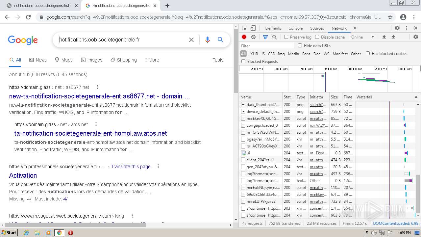Open the Online throttling dropdown
The width and height of the screenshot is (421, 237).
tap(363, 37)
